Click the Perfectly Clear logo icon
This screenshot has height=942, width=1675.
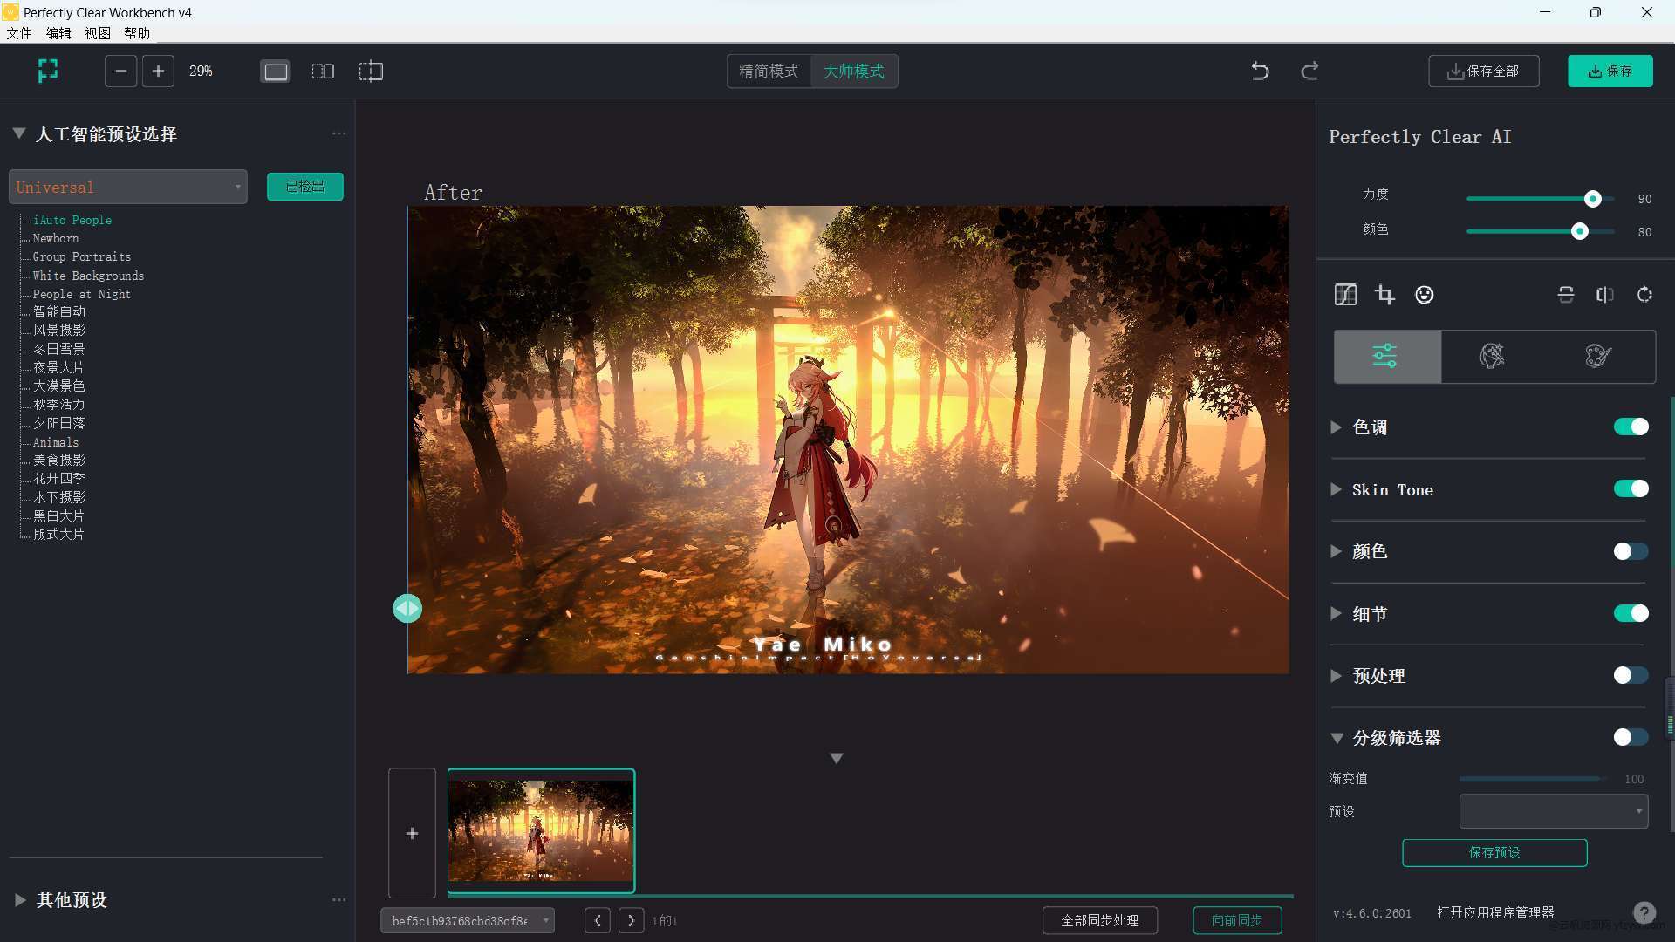[48, 71]
